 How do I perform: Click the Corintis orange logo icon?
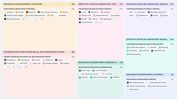pos(17,12)
